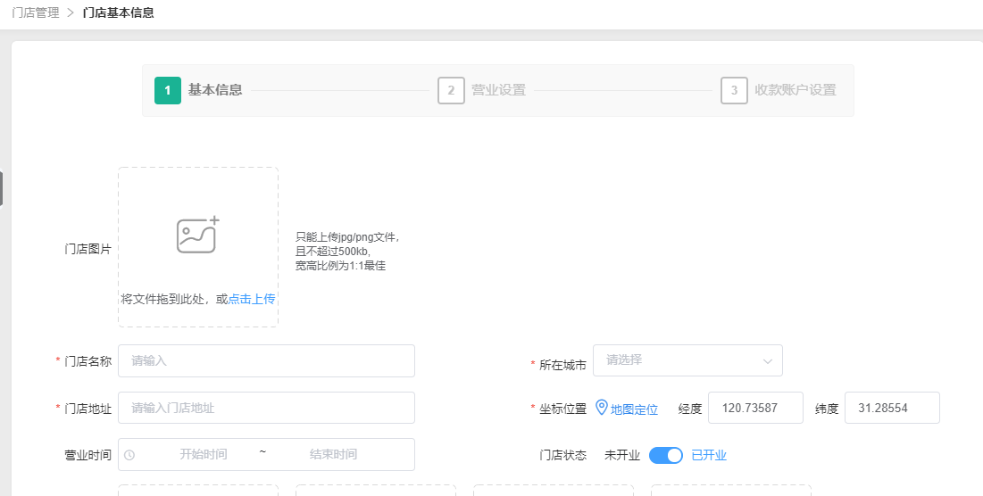Click the 所在城市 dropdown arrow
The image size is (983, 496).
point(767,361)
